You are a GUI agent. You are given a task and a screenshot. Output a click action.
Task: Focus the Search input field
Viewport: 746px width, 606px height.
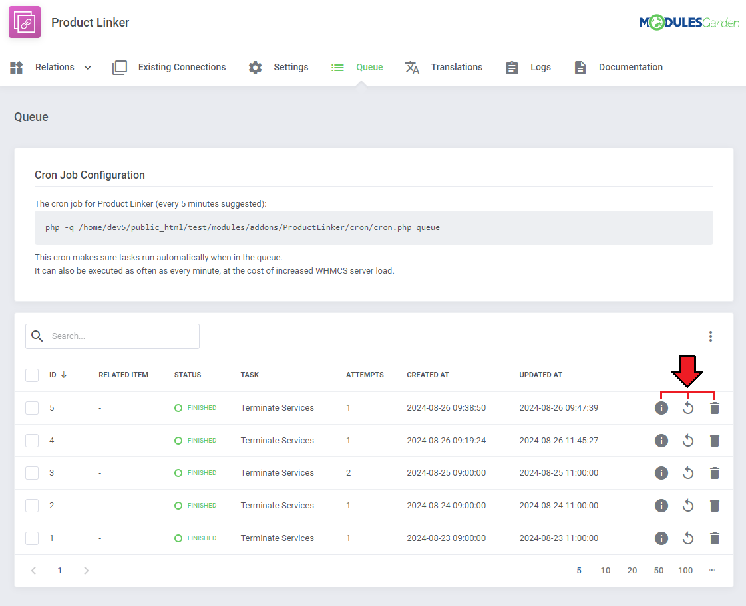click(x=112, y=336)
